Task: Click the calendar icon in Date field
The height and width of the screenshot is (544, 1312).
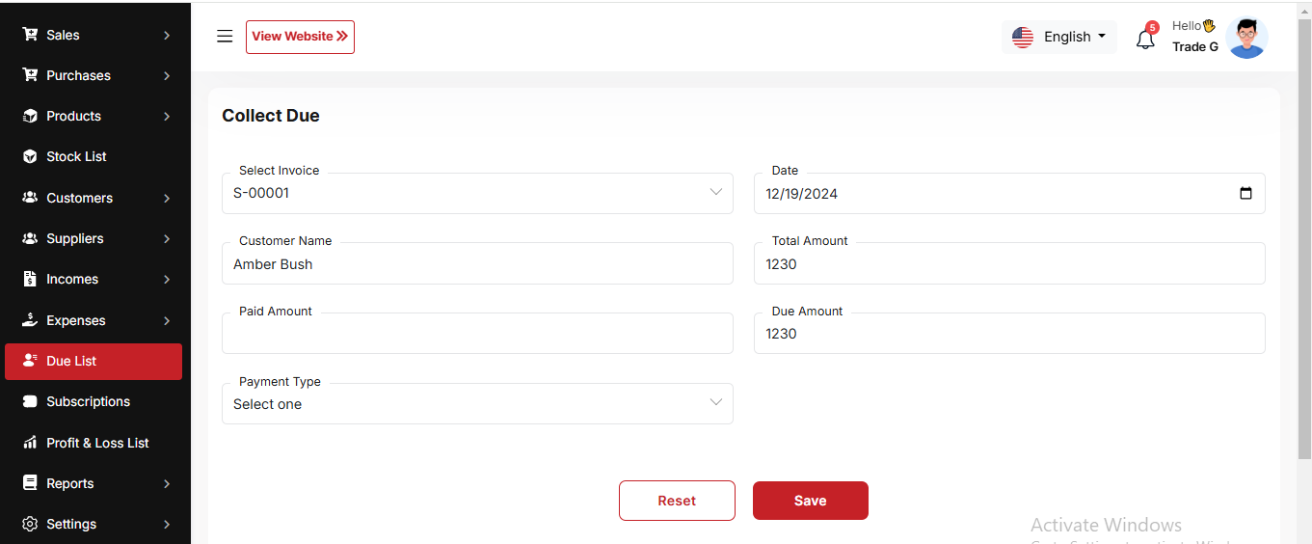Action: pyautogui.click(x=1245, y=193)
